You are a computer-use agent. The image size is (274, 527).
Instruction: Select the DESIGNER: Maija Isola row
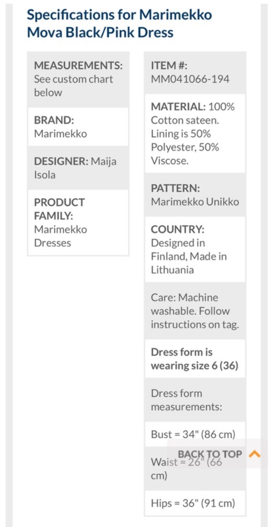coord(78,168)
